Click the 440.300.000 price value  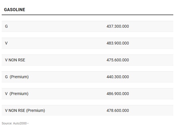tap(118, 77)
